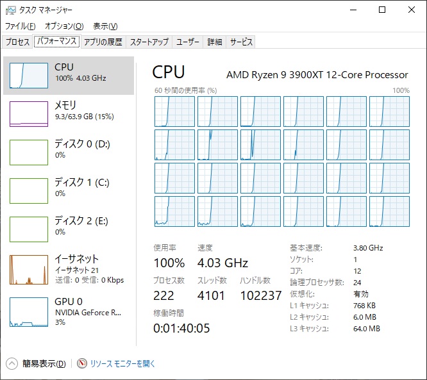Switch to the プロセス tab
This screenshot has height=380, width=427.
coord(17,42)
